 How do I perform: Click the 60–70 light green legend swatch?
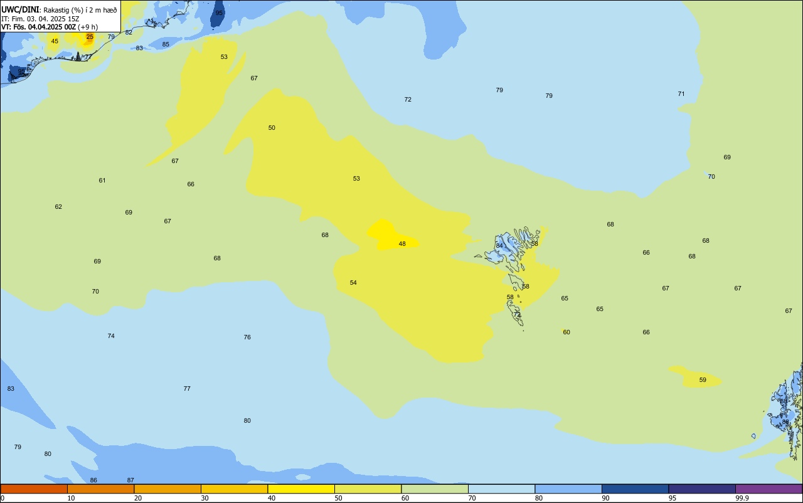click(x=435, y=489)
